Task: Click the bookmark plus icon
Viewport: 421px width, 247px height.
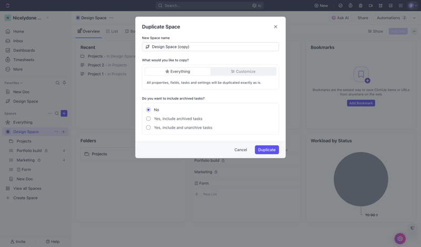Action: click(x=367, y=80)
